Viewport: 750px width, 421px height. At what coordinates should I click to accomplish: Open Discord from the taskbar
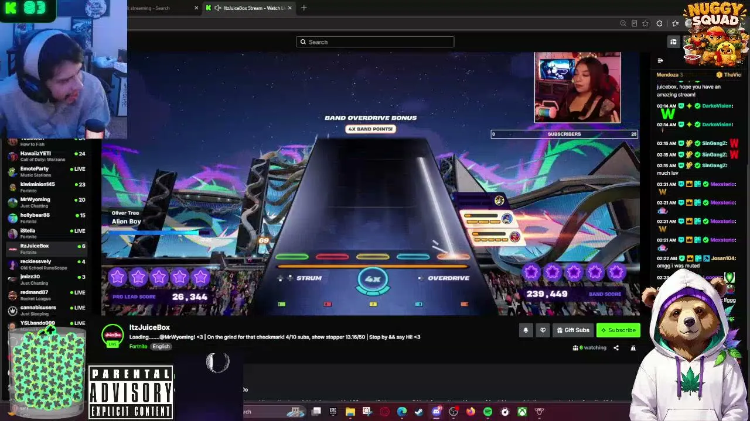click(437, 412)
